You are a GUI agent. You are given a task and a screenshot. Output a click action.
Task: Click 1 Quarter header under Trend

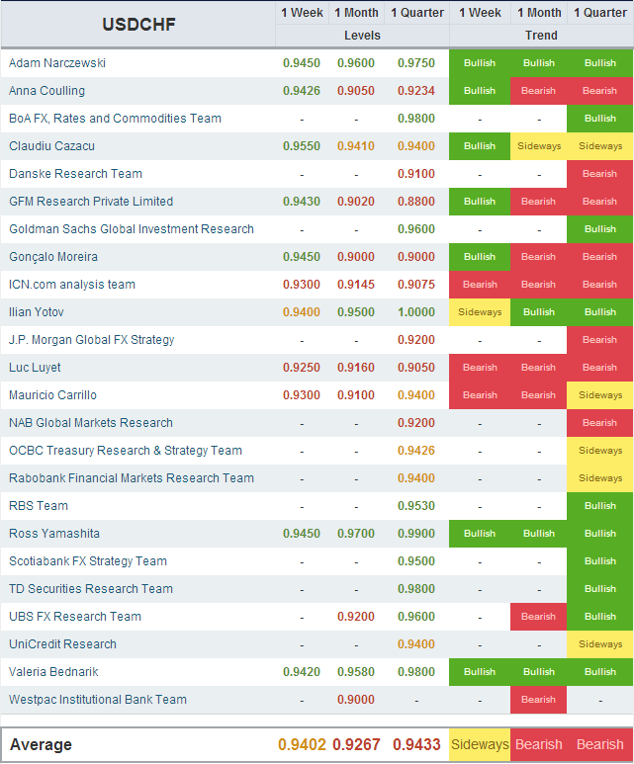600,13
